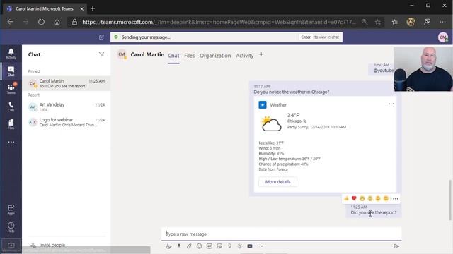Open the browser home page
Image resolution: width=453 pixels, height=254 pixels.
coord(57,22)
